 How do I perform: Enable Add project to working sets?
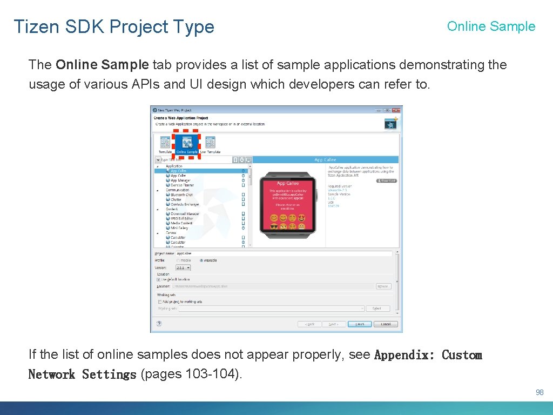pyautogui.click(x=160, y=302)
